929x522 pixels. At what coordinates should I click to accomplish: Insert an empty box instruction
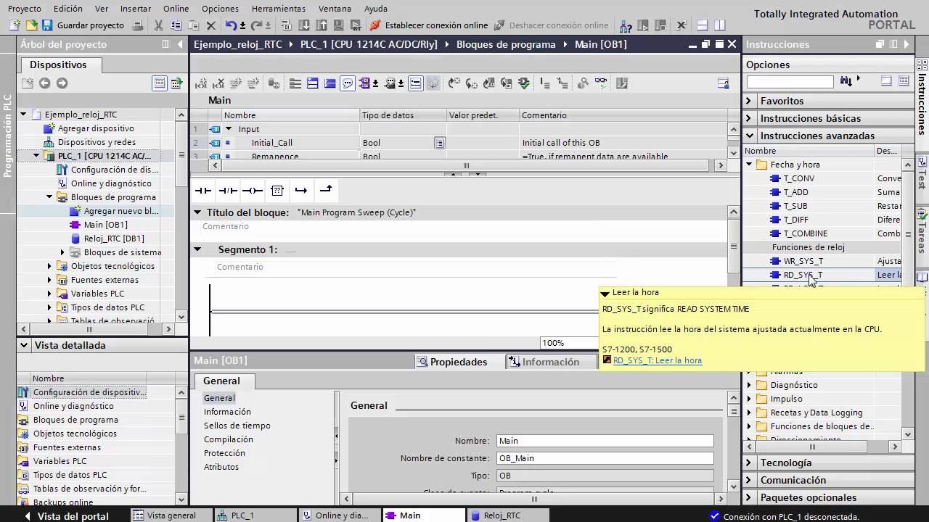pyautogui.click(x=277, y=191)
